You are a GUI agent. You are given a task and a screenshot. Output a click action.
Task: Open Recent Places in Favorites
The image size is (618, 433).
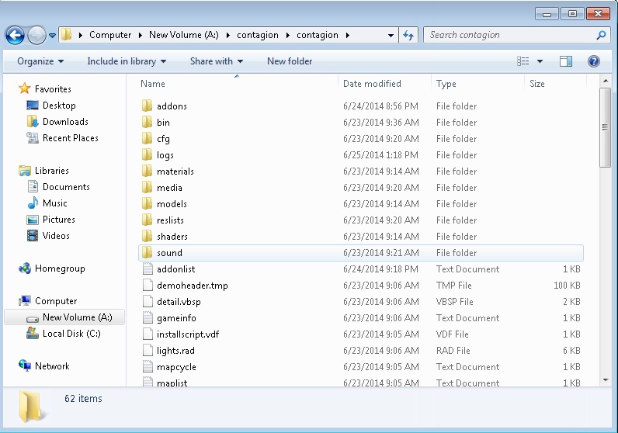click(x=71, y=138)
